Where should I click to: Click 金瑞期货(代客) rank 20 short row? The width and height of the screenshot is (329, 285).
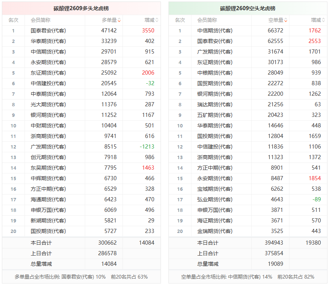point(248,231)
